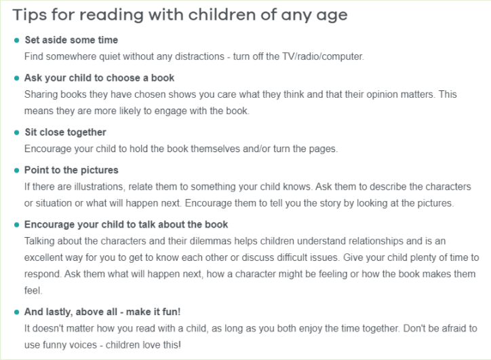Click 'And lastly, above all - make it fun!'
The height and width of the screenshot is (360, 491).
pos(102,312)
